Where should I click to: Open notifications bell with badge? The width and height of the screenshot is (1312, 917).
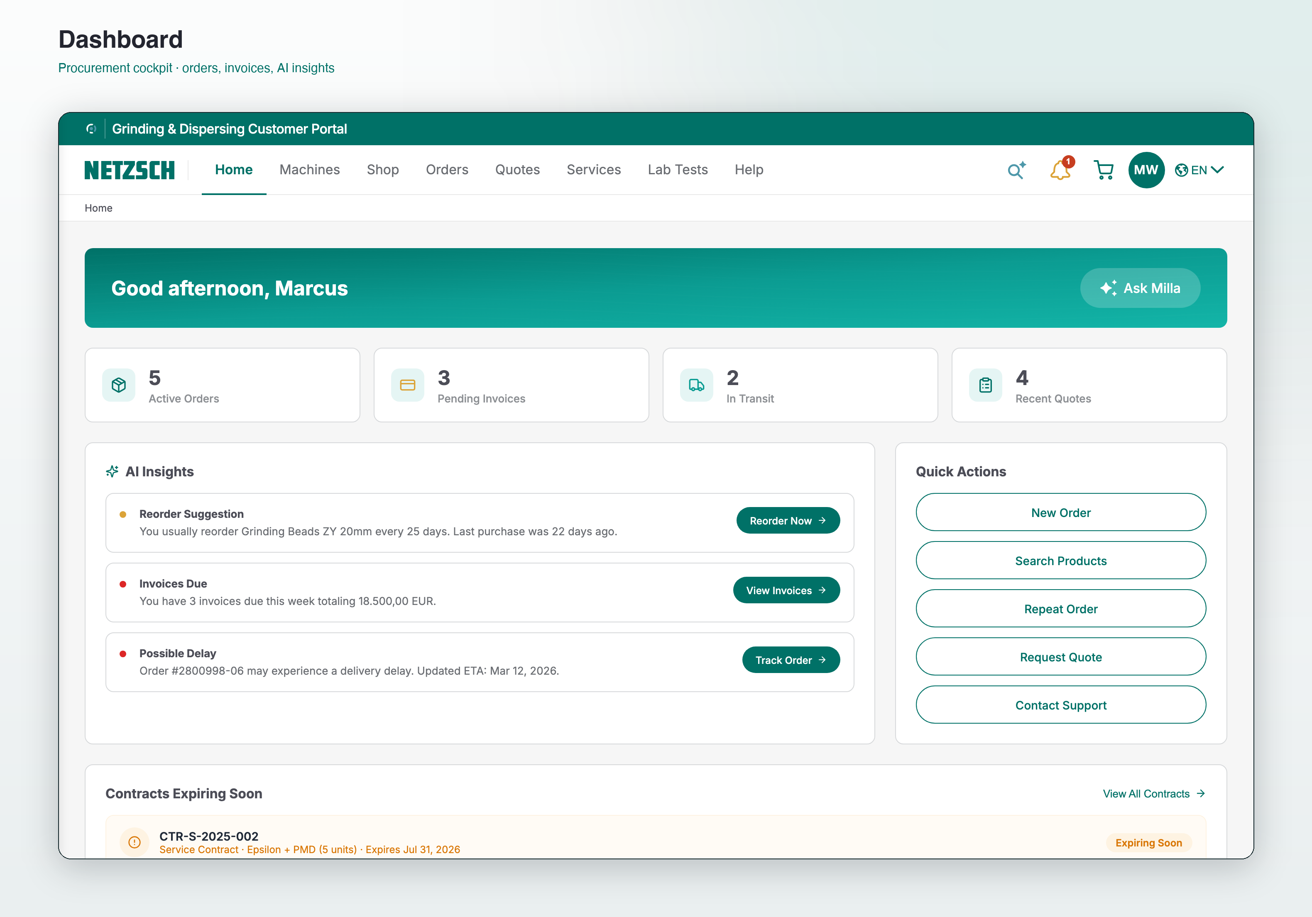(x=1061, y=170)
